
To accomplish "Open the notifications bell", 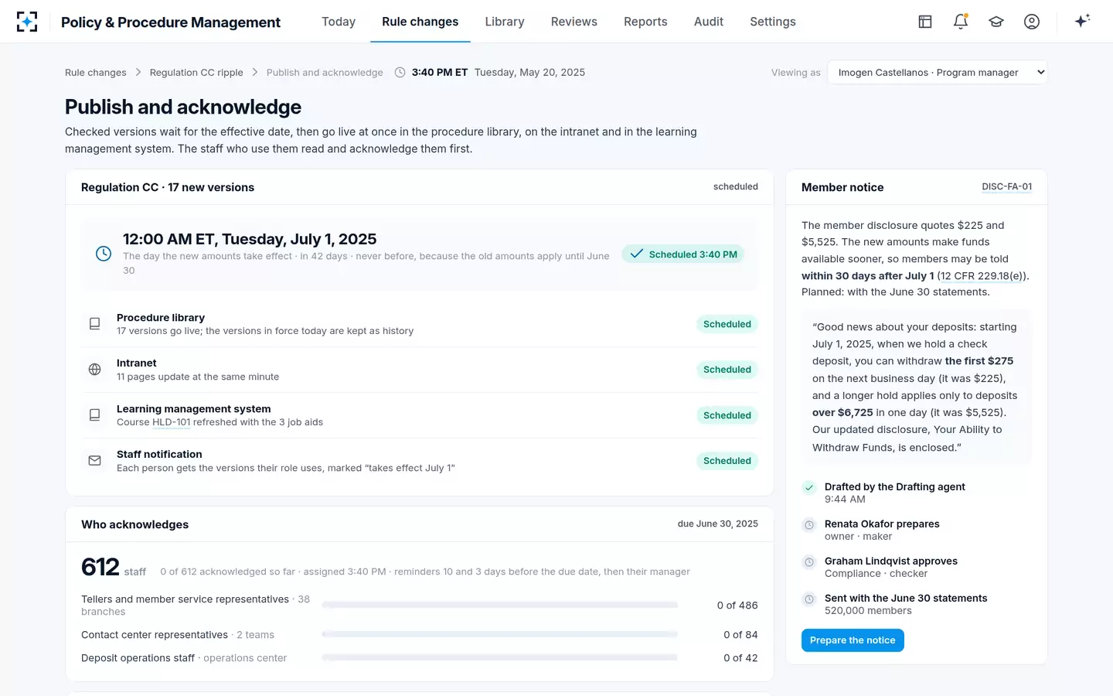I will click(961, 22).
